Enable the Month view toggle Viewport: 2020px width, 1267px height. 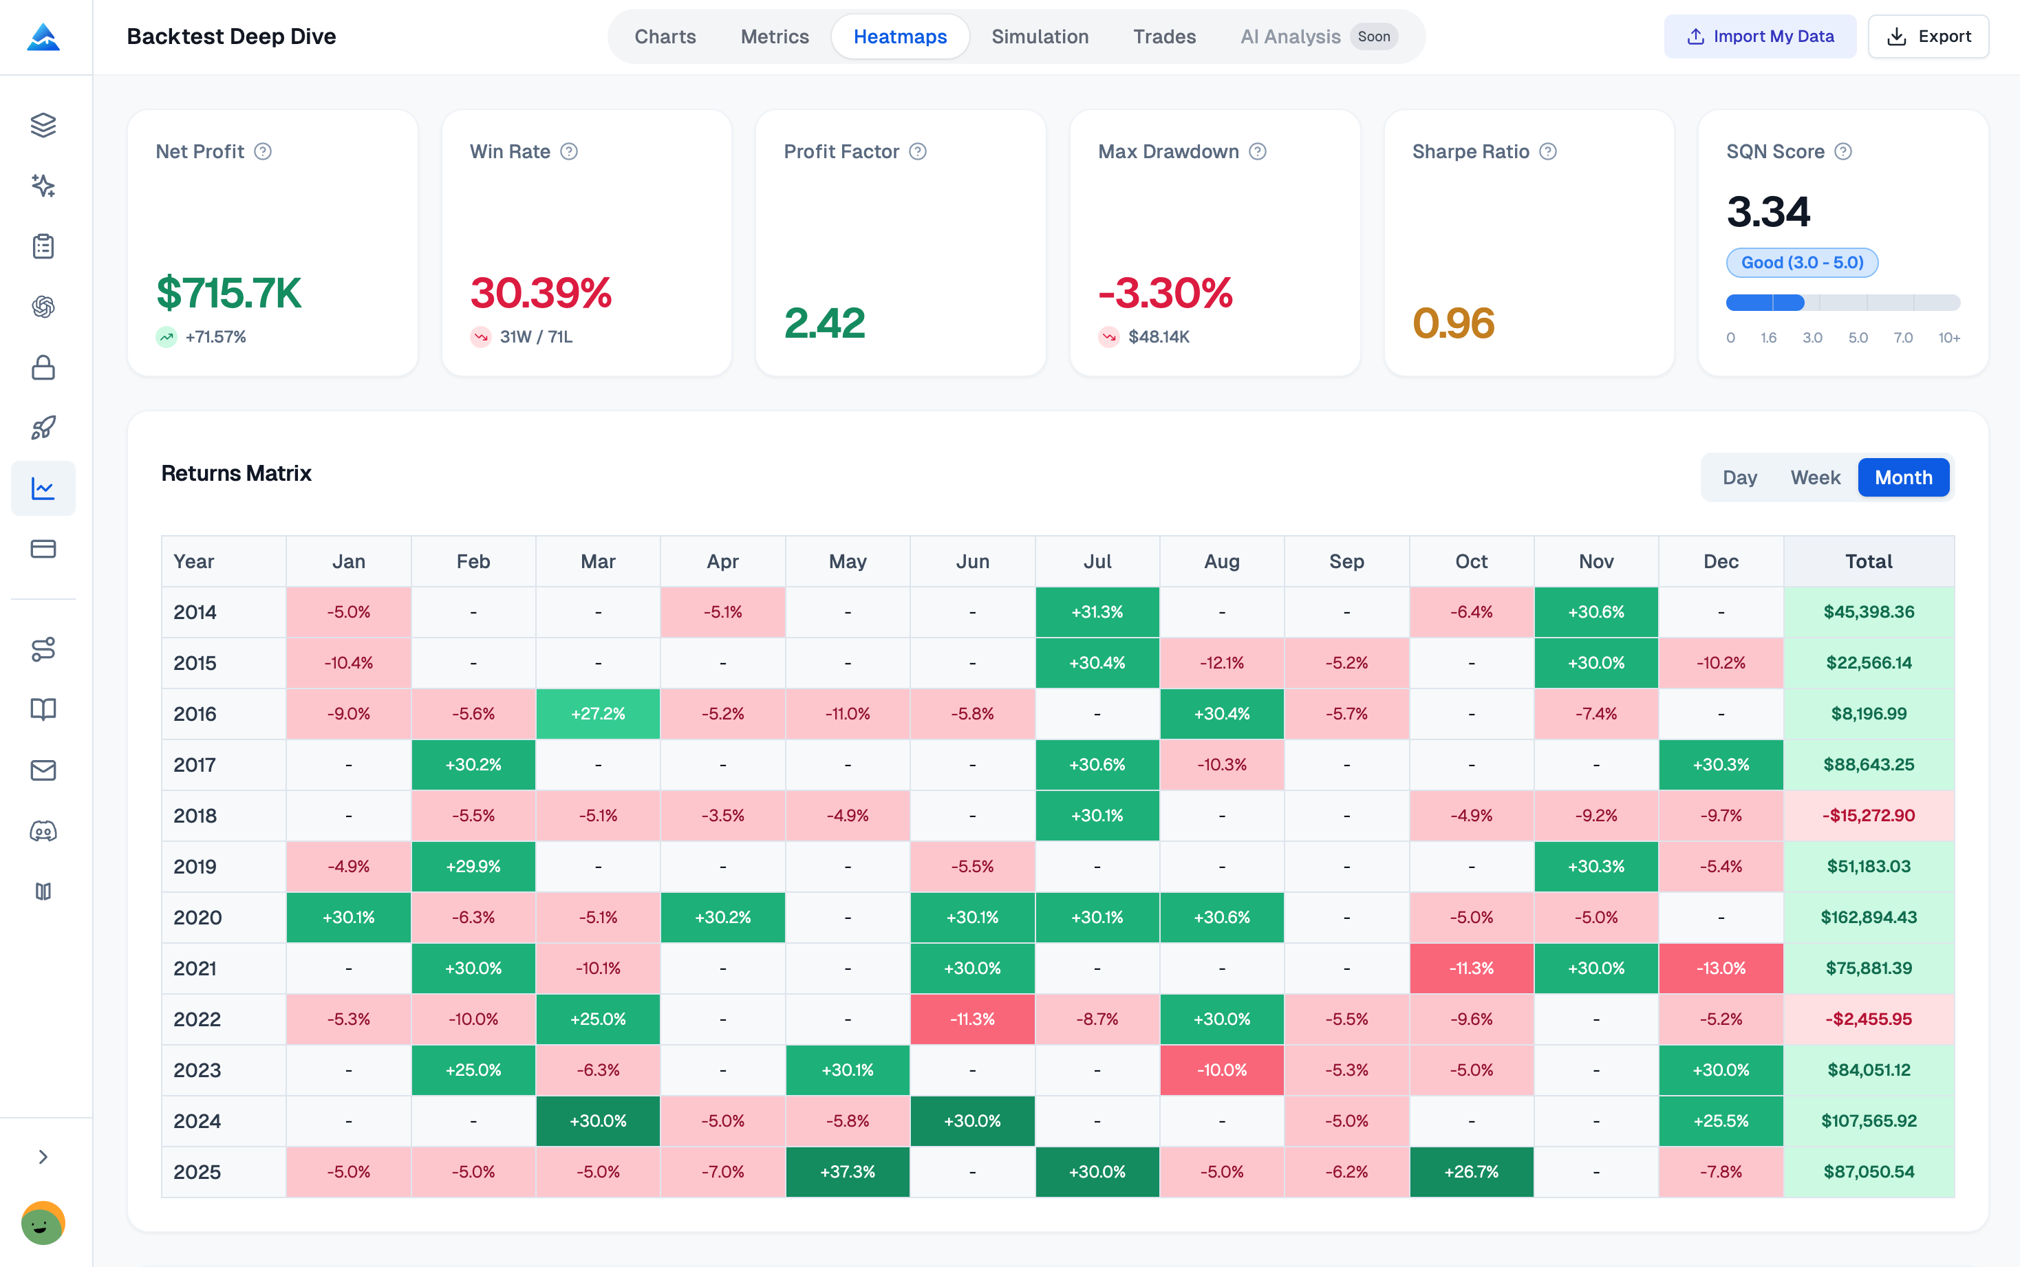click(x=1902, y=477)
